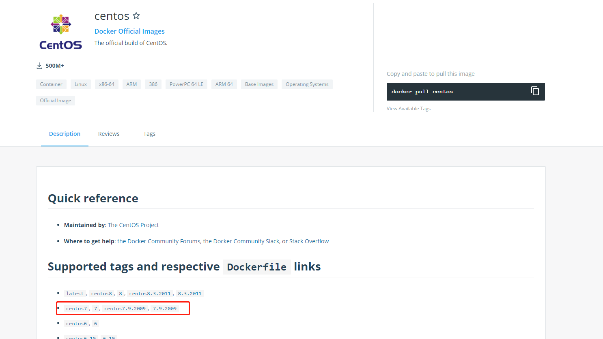Click the download count icon
The height and width of the screenshot is (339, 603).
[39, 66]
